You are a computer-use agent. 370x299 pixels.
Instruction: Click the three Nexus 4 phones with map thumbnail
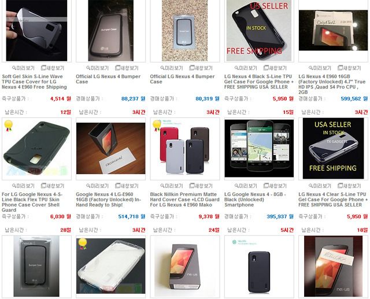(x=259, y=148)
